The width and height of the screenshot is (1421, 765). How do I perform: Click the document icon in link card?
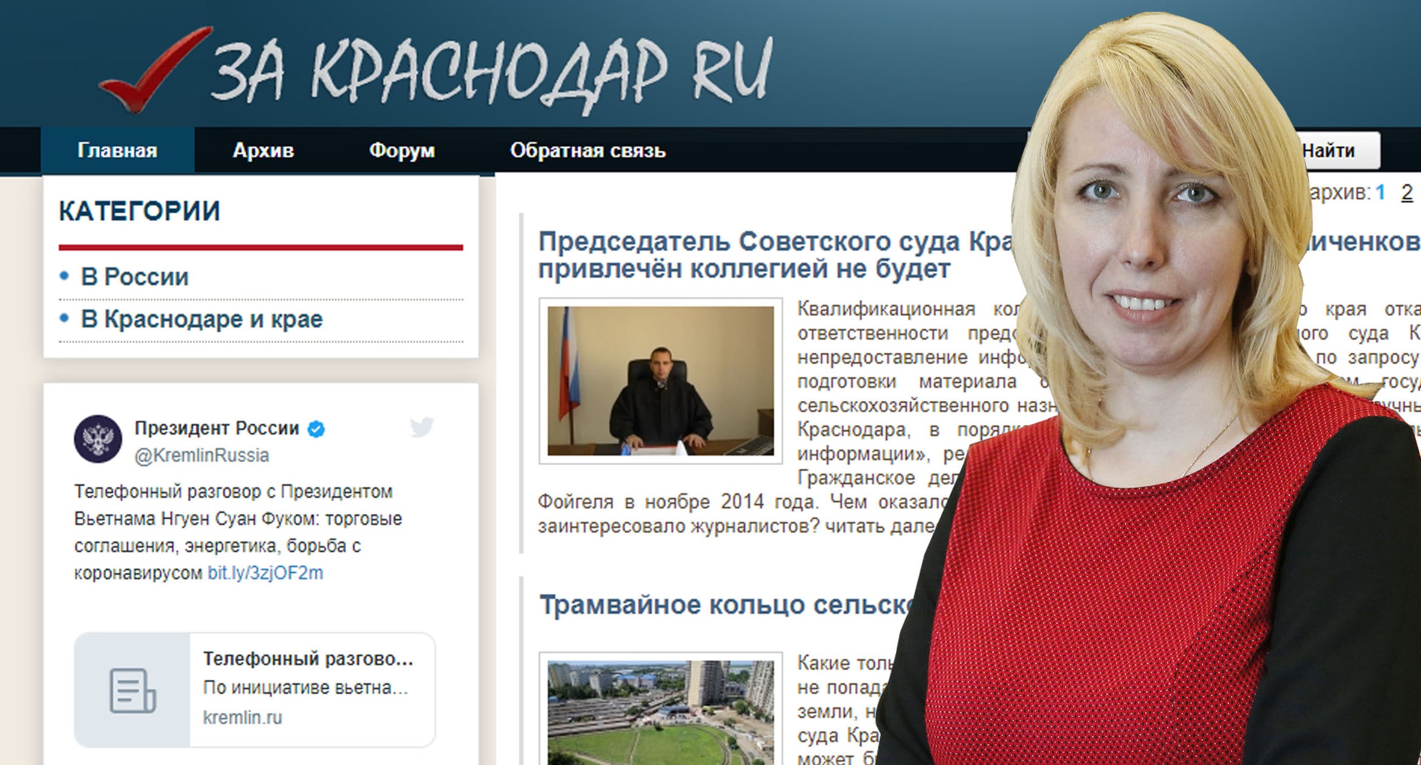tap(132, 690)
